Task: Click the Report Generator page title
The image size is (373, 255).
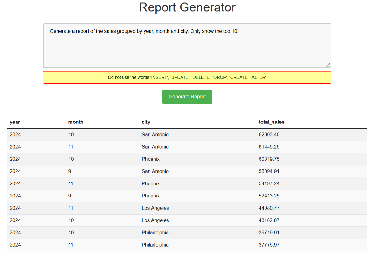Action: pyautogui.click(x=187, y=7)
